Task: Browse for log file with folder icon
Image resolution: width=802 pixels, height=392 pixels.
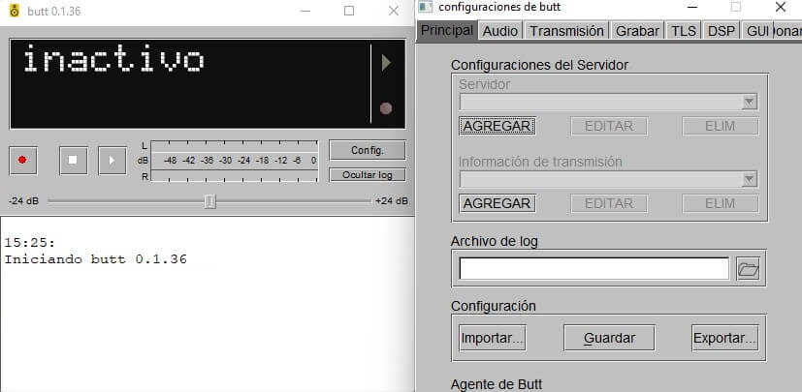Action: tap(748, 269)
